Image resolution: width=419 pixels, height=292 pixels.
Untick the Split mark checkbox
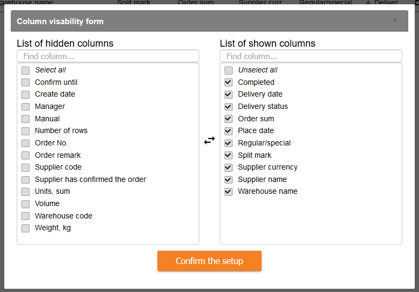click(x=229, y=155)
